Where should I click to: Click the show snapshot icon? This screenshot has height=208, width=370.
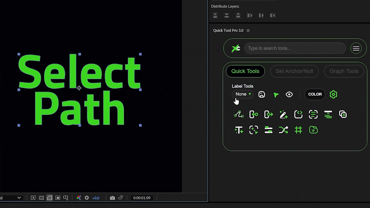pos(121,198)
